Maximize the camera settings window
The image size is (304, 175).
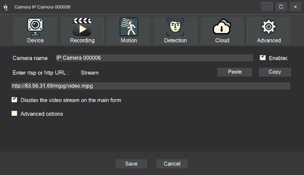pyautogui.click(x=281, y=7)
